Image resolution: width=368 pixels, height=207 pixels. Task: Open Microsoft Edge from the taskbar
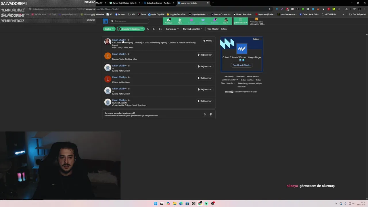click(181, 204)
